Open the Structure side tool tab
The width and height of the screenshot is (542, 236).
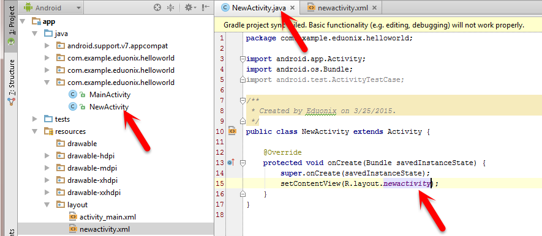12,83
